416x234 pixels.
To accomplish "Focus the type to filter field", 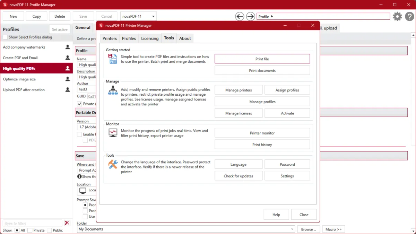I will (33, 223).
